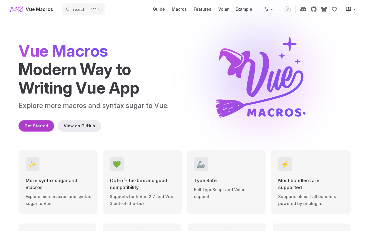This screenshot has height=231, width=369.
Task: Click the mechanical arm Type Safe icon
Action: [x=201, y=164]
